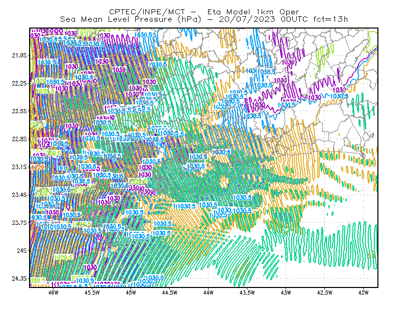
Task: Click the 45W longitude axis label
Action: (131, 293)
